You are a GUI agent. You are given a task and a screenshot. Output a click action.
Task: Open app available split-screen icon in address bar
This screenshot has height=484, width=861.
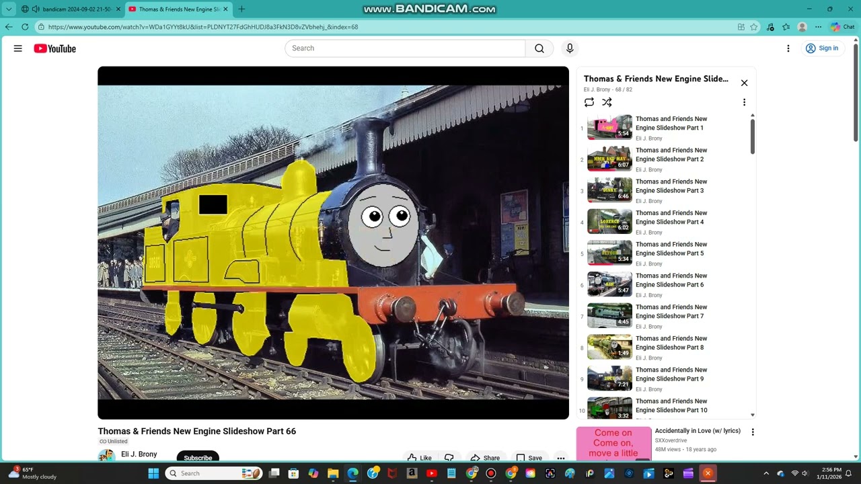click(x=741, y=27)
